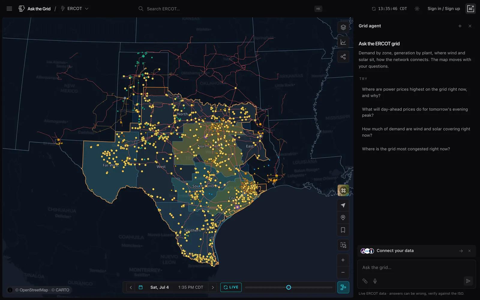480x300 pixels.
Task: Select the South Central zone label
Action: pos(205,186)
